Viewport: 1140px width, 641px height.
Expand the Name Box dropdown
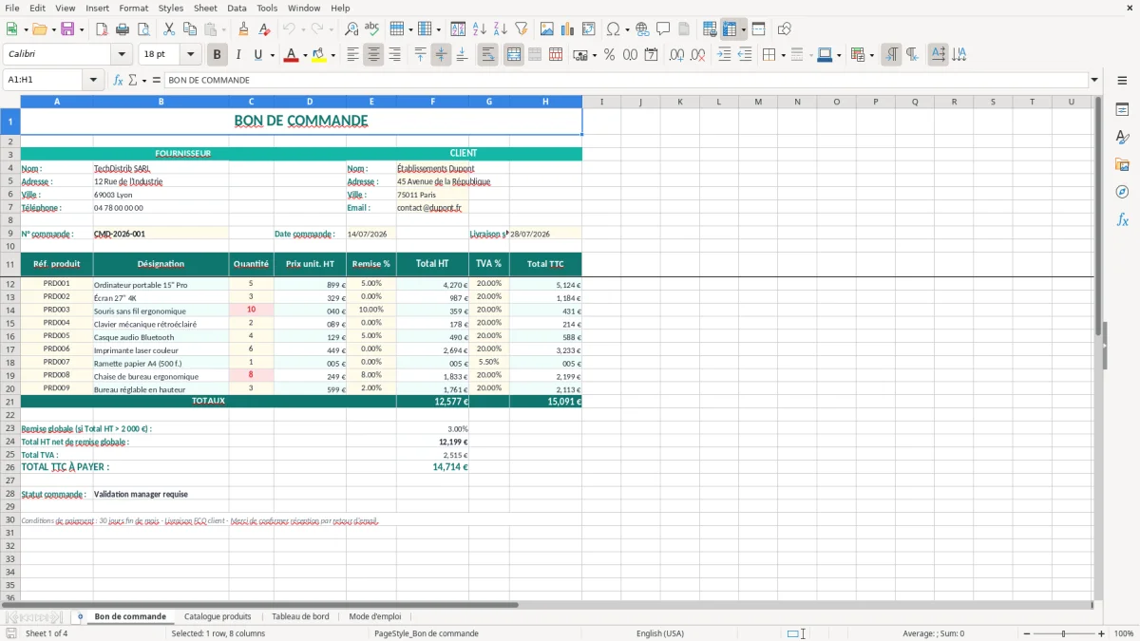click(95, 80)
